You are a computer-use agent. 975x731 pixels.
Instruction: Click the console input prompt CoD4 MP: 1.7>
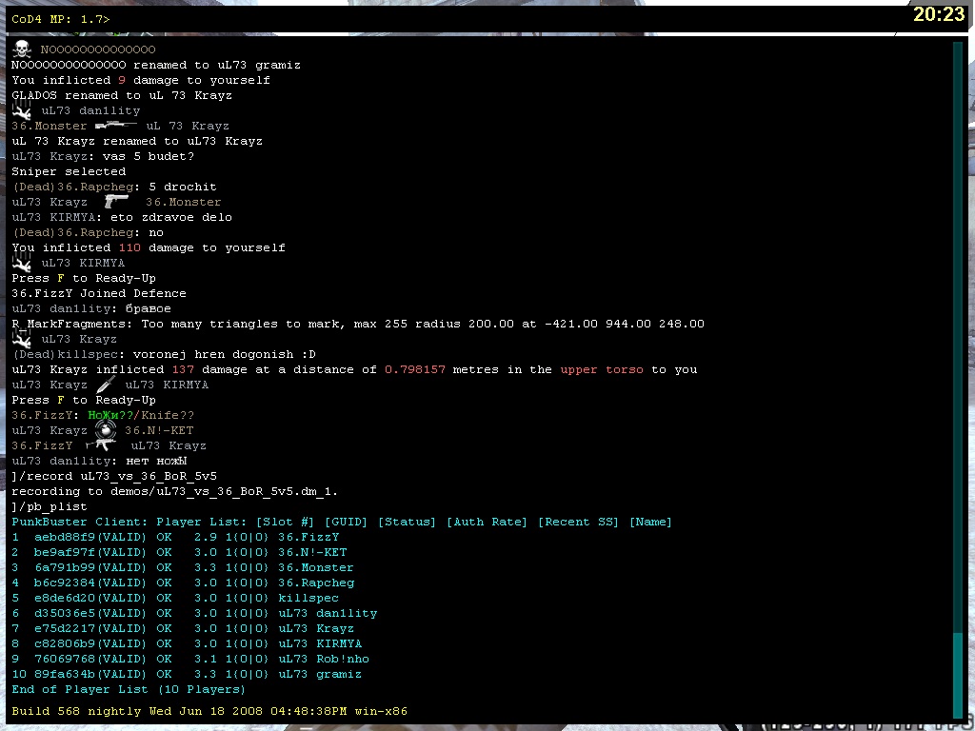pyautogui.click(x=61, y=19)
